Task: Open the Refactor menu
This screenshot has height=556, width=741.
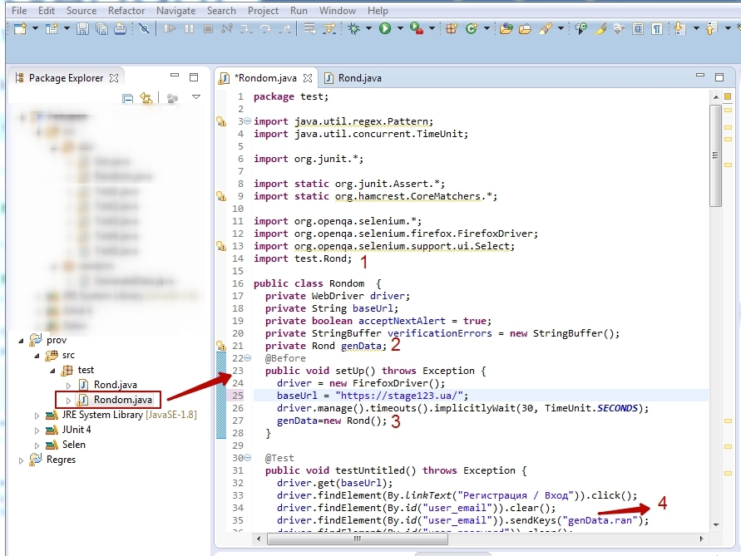Action: [126, 11]
